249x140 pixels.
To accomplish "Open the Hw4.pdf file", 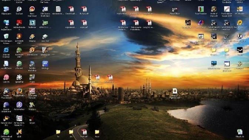I will click(84, 132).
